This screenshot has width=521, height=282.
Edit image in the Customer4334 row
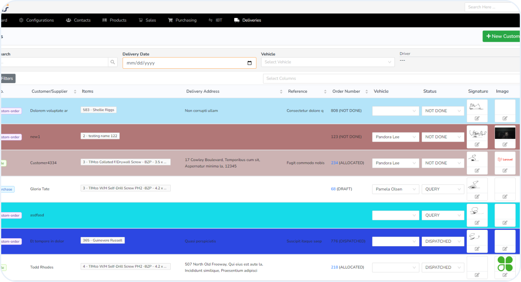pos(505,170)
